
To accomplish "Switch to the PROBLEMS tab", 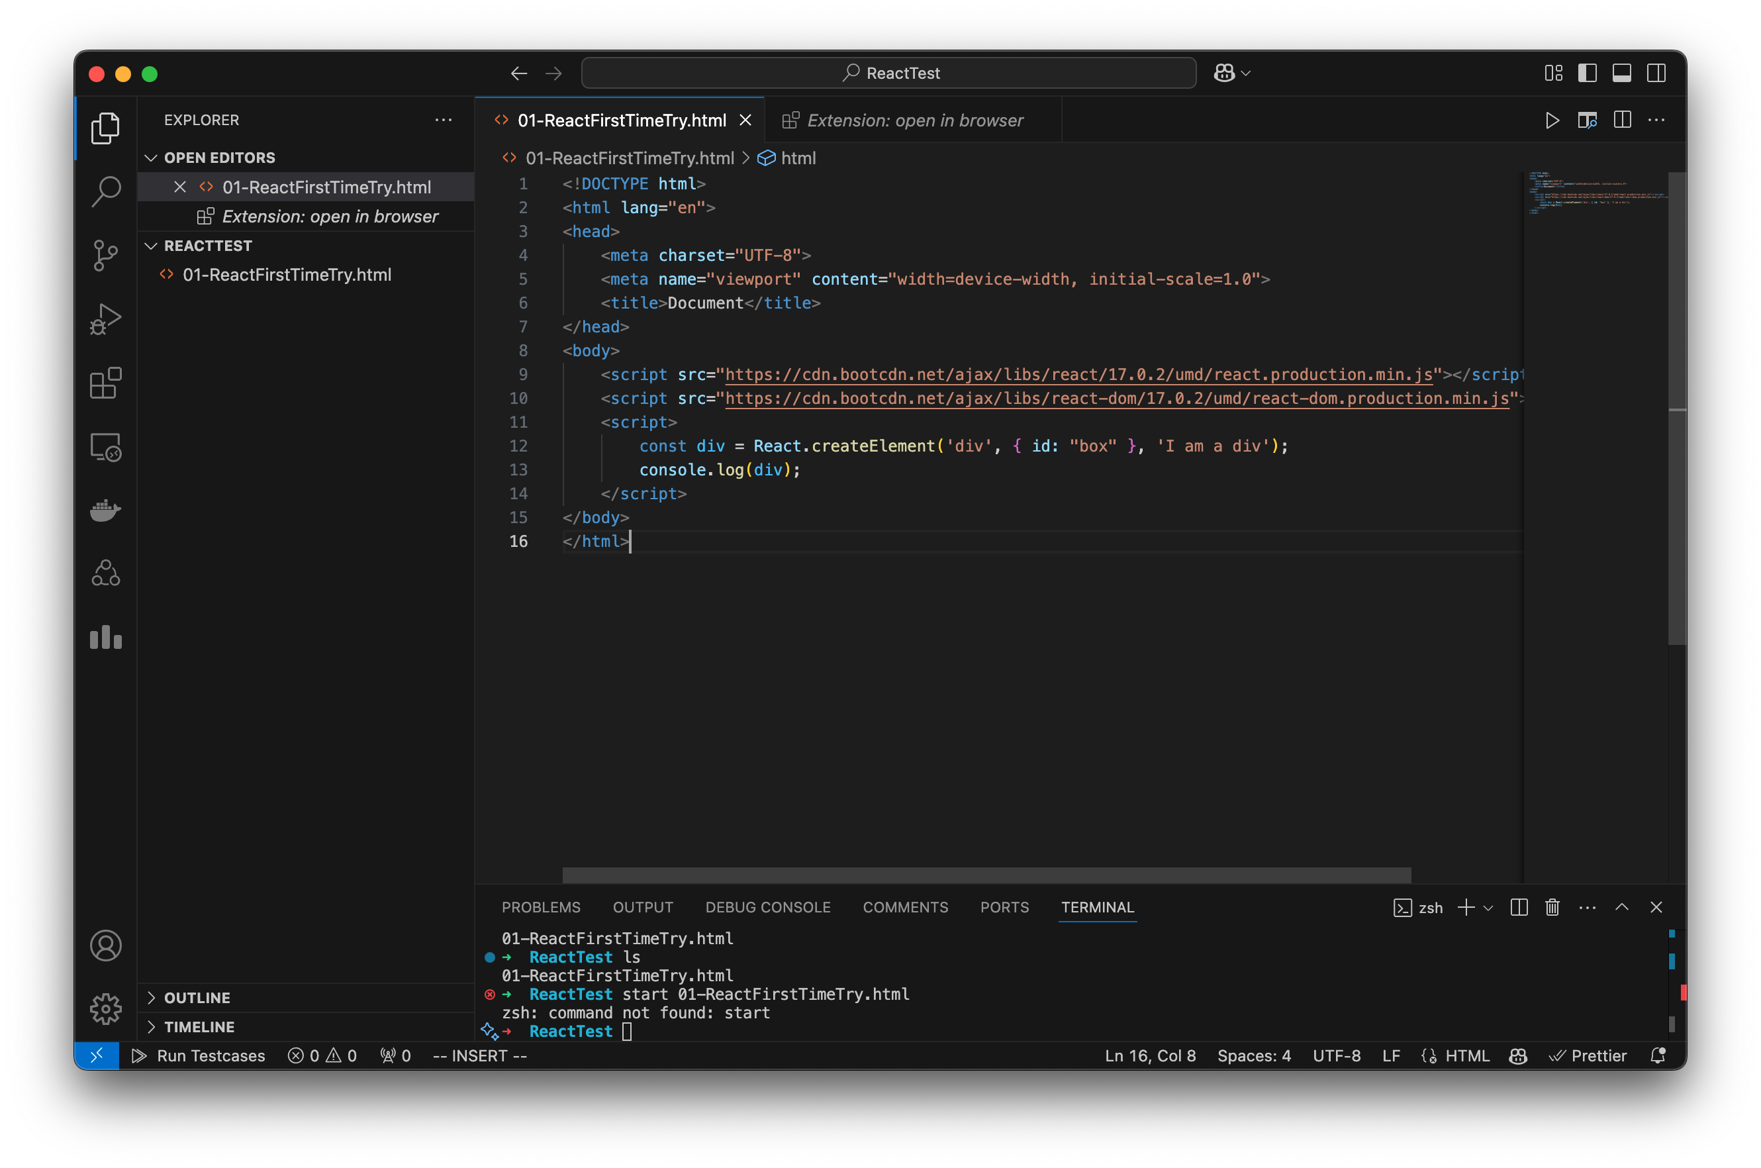I will [541, 907].
